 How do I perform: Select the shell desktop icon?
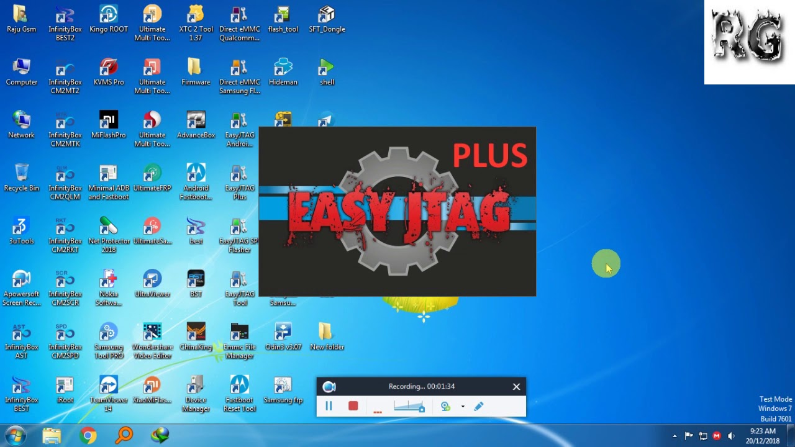[x=327, y=72]
